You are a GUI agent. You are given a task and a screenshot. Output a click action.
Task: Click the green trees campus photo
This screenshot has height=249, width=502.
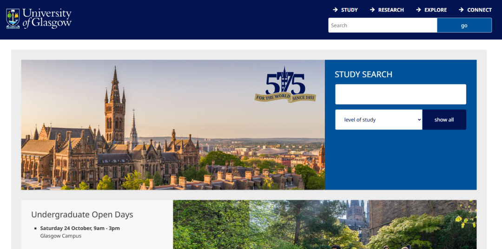(x=324, y=224)
